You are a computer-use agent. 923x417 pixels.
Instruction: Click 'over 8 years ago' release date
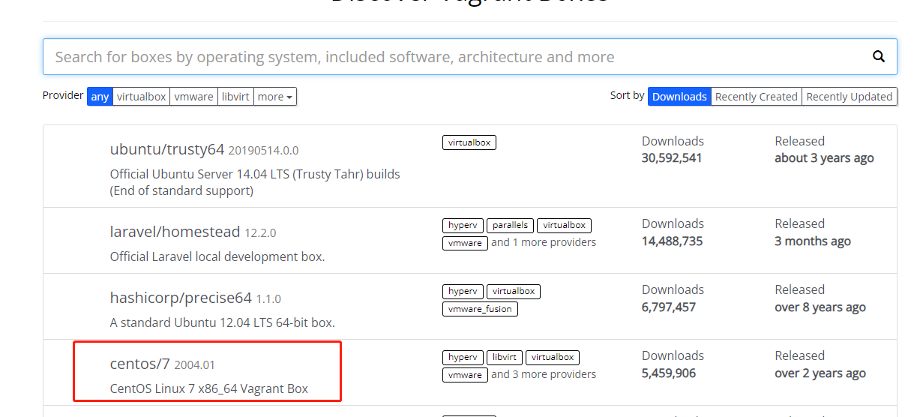tap(820, 307)
